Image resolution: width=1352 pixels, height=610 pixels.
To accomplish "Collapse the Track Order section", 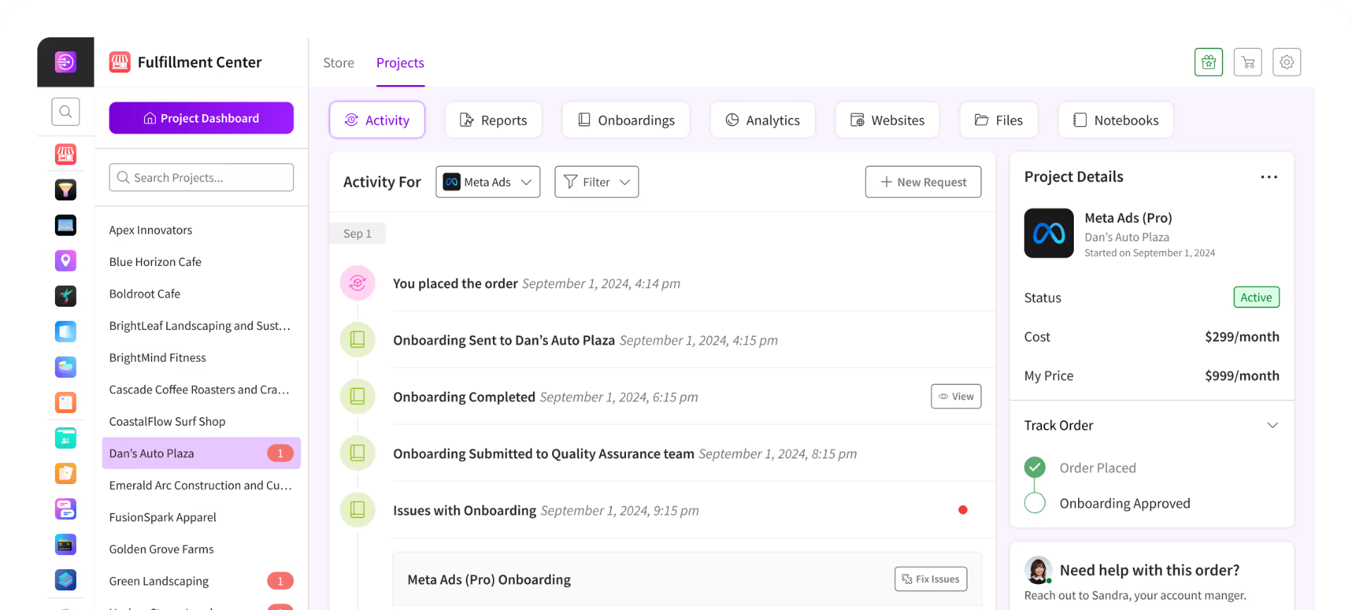I will 1272,425.
